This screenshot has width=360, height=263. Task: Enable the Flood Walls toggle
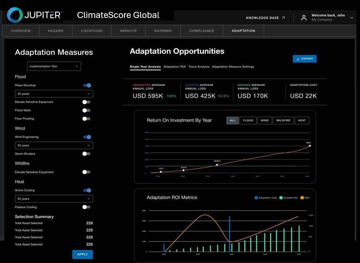click(x=86, y=110)
